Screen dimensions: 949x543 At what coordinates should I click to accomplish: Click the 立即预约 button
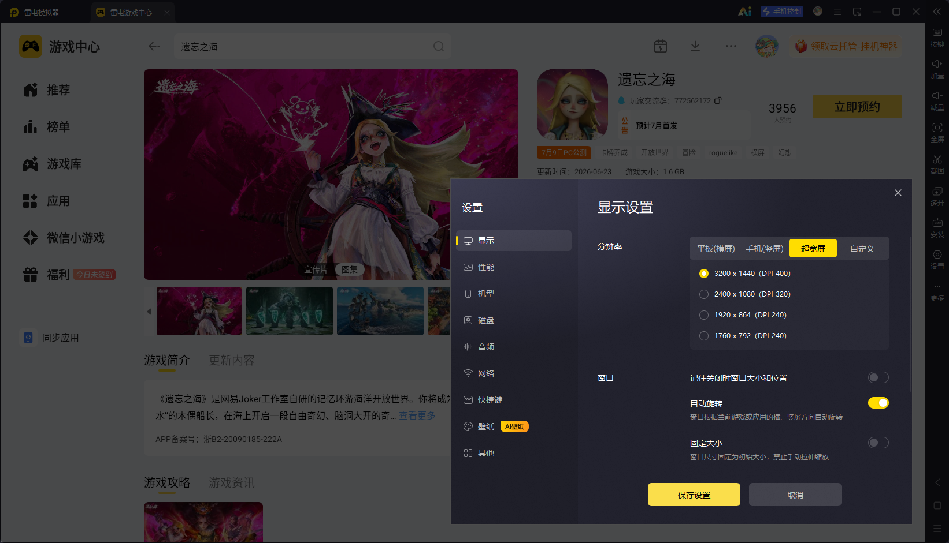point(857,107)
